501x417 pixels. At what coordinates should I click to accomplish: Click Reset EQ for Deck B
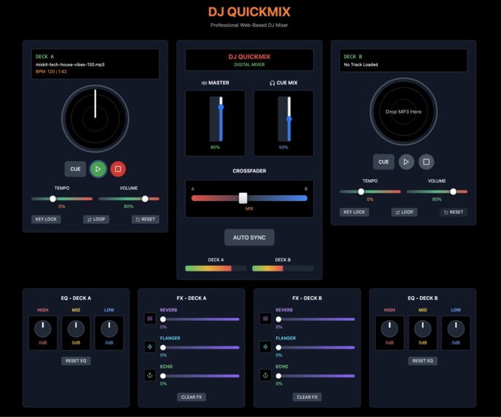422,361
